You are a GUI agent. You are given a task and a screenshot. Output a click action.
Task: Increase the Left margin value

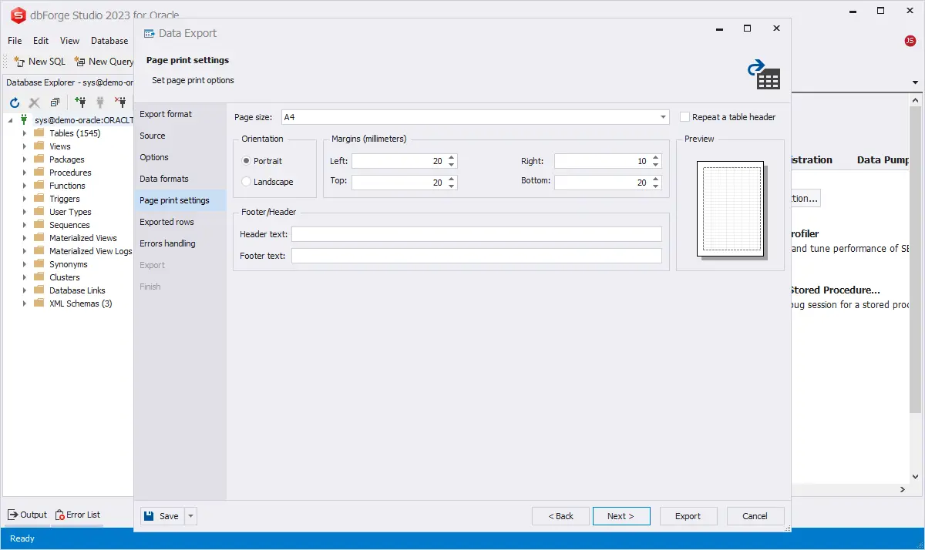point(452,158)
